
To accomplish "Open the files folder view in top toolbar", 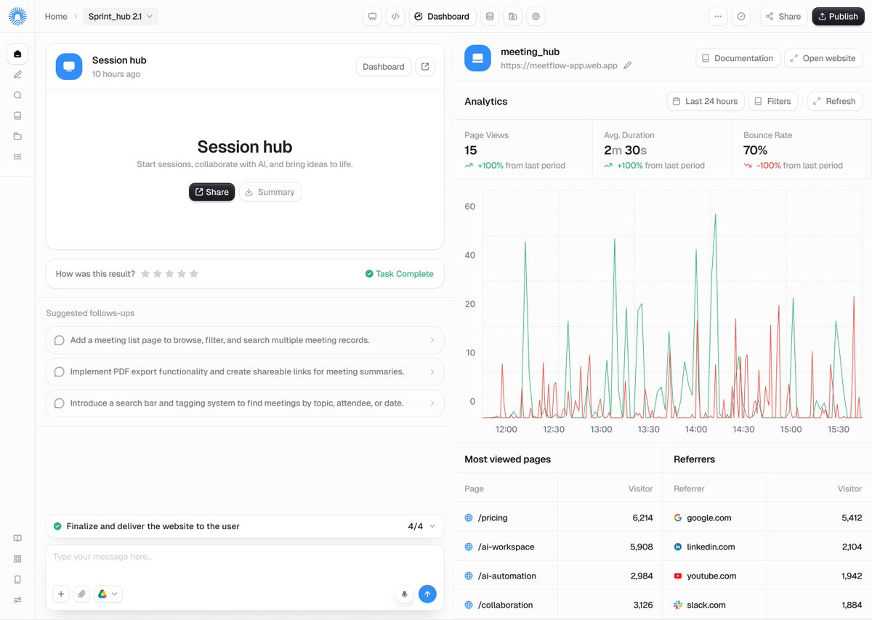I will click(x=513, y=16).
